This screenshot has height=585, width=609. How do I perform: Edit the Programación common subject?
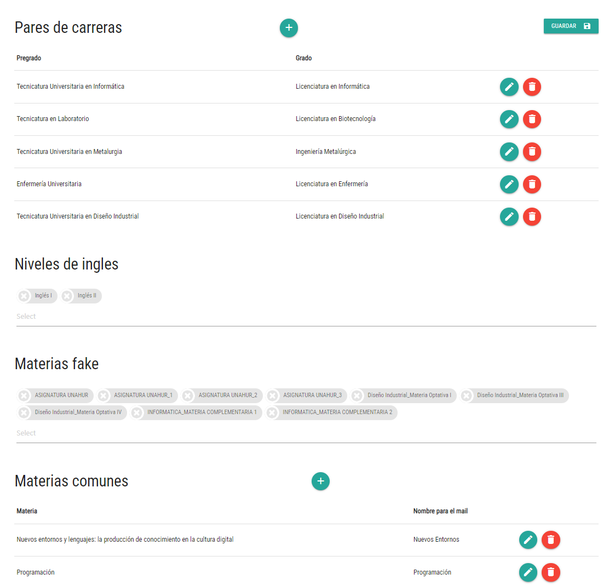pyautogui.click(x=528, y=572)
